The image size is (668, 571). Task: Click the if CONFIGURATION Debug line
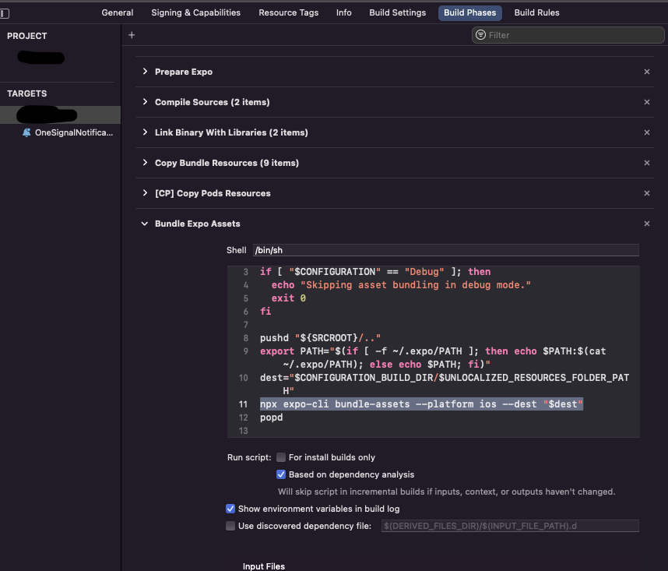click(375, 272)
